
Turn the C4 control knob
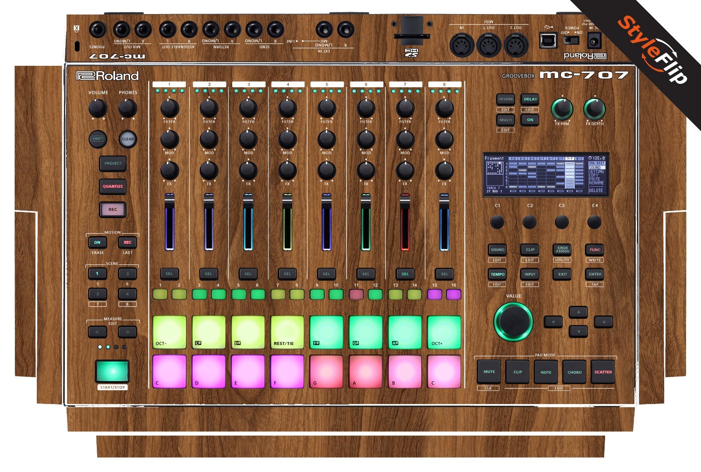(595, 222)
